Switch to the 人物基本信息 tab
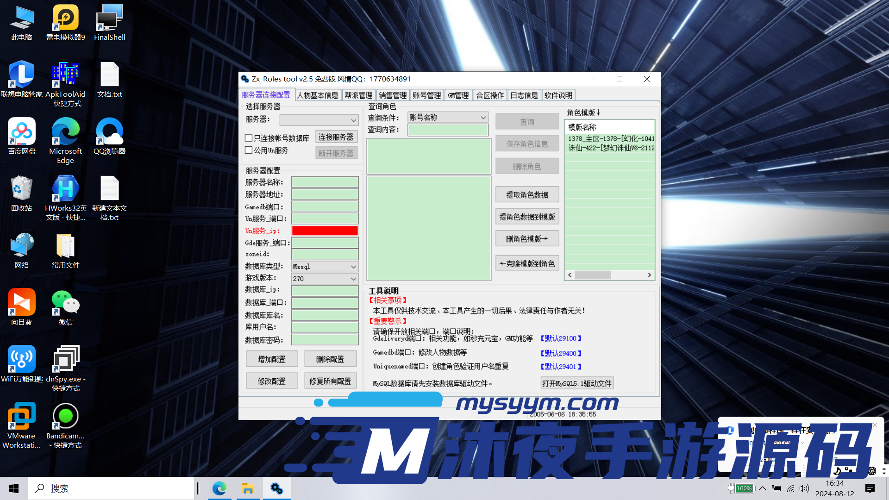Screen dimensions: 889x500 coord(318,95)
